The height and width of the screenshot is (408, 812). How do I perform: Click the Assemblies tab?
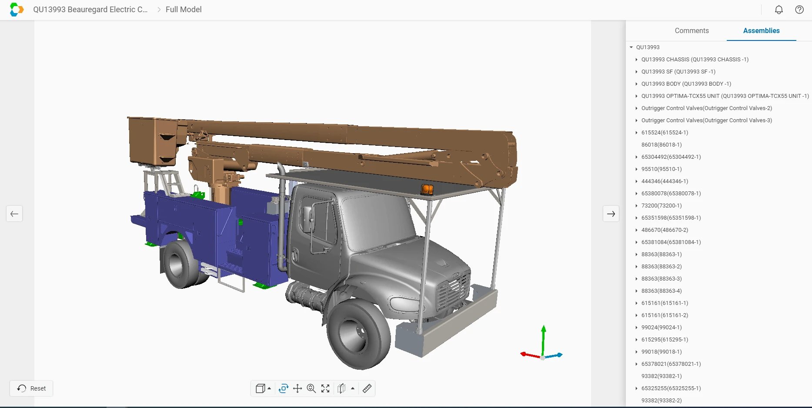[x=761, y=30]
